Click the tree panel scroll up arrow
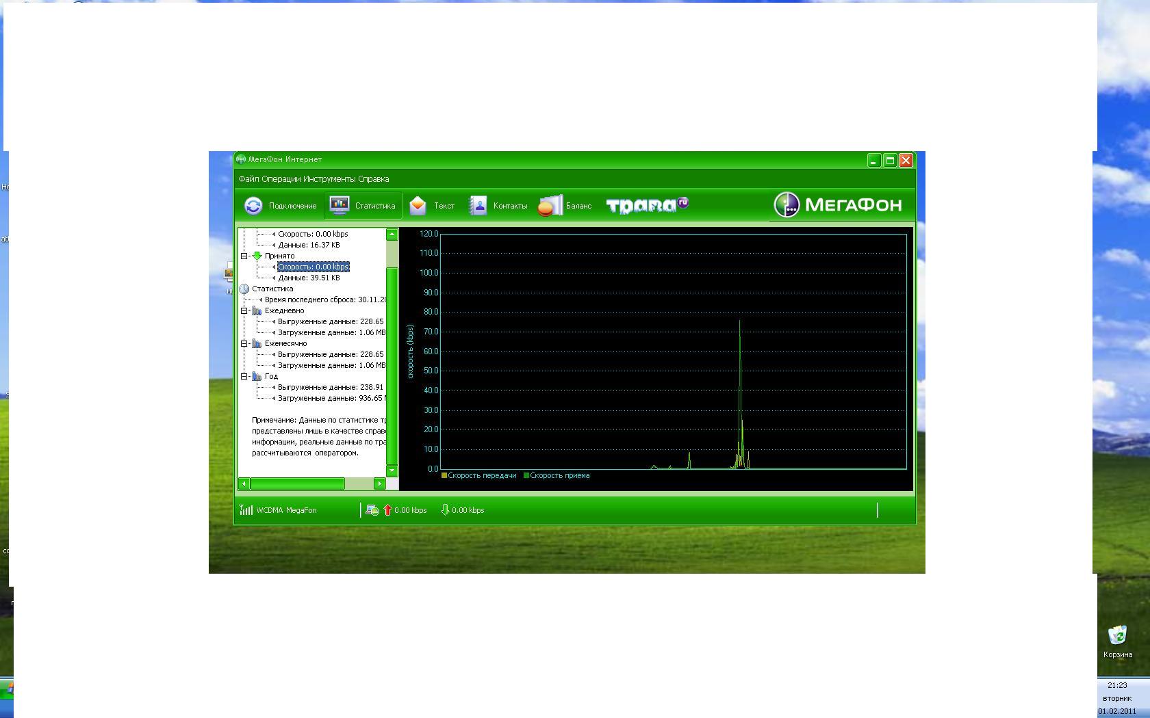Viewport: 1150px width, 718px height. coord(392,235)
